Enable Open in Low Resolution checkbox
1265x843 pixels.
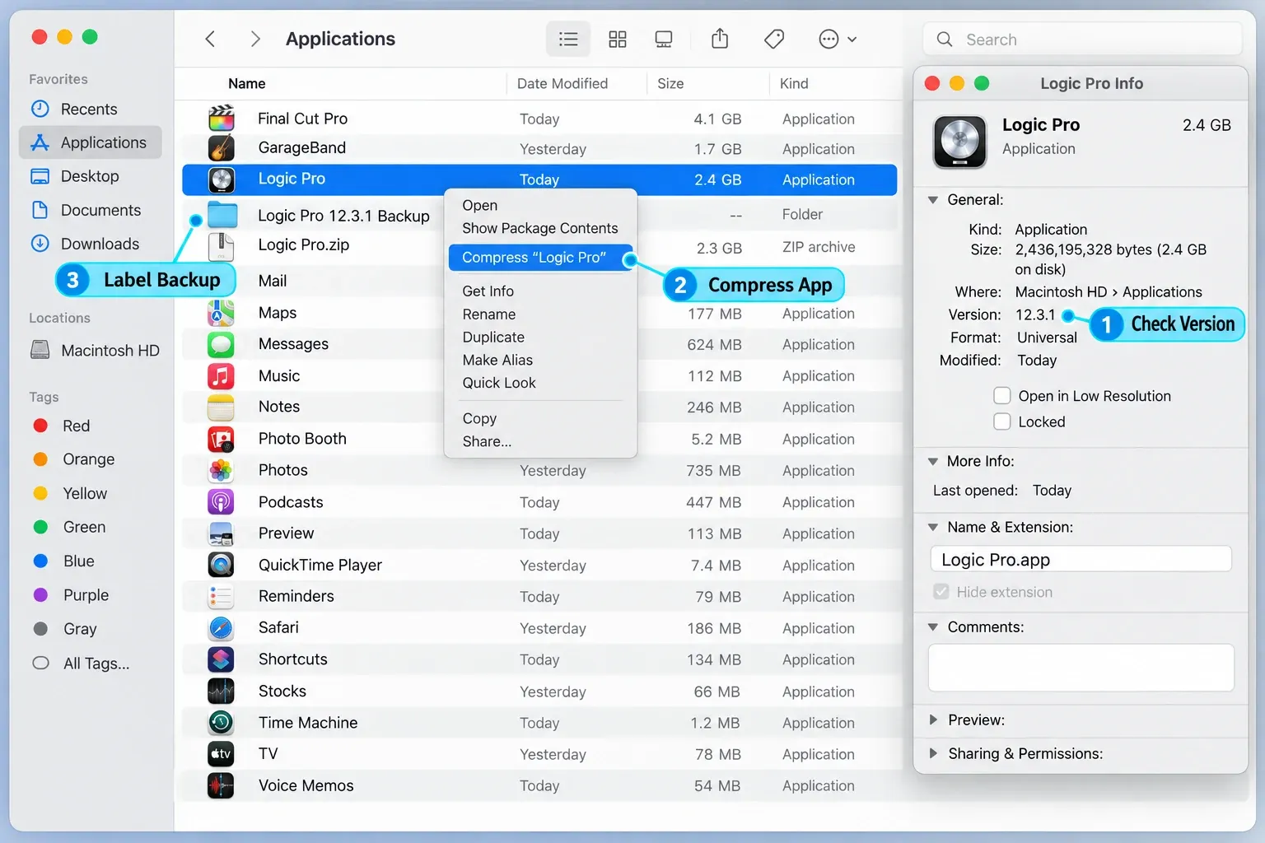pyautogui.click(x=1002, y=396)
